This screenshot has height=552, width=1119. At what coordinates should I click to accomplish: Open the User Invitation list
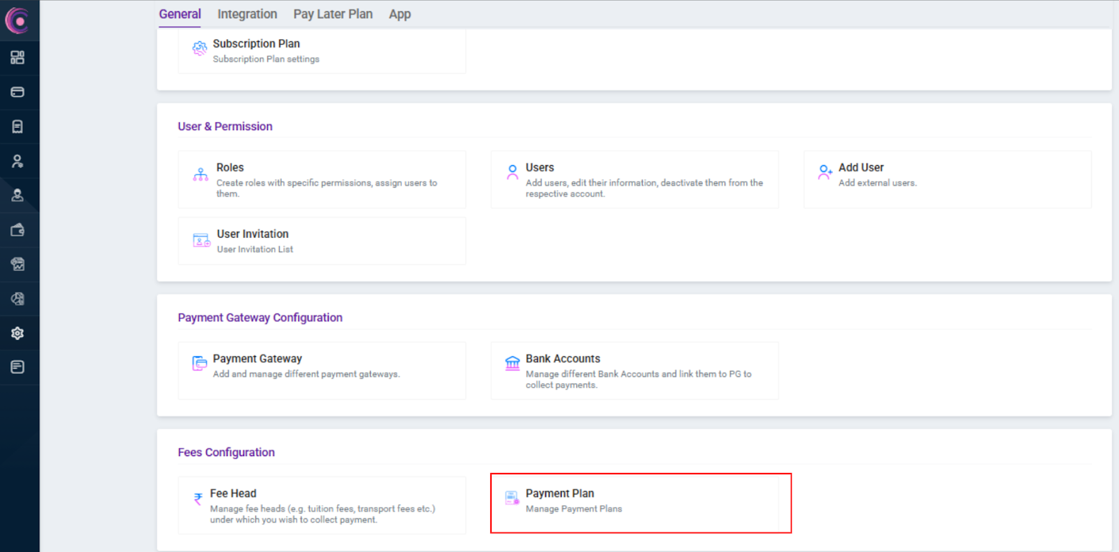(x=322, y=241)
